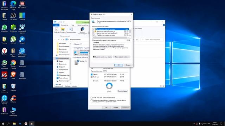This screenshot has height=126, width=225.
Task: Select Этот компьютер in Explorer navigation pane
Action: click(x=62, y=58)
